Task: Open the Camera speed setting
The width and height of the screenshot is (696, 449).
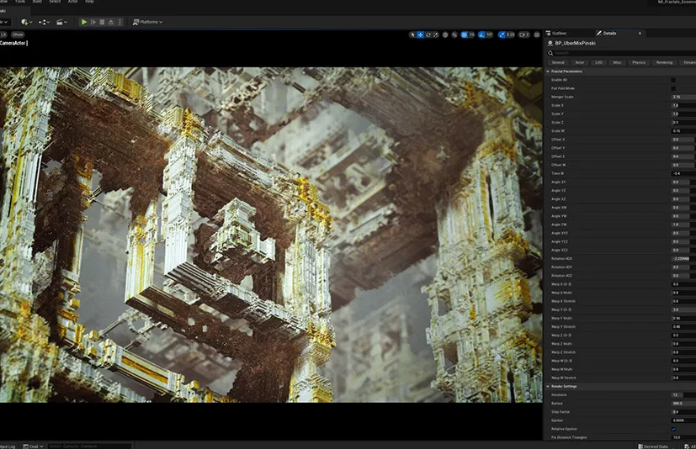Action: point(524,34)
